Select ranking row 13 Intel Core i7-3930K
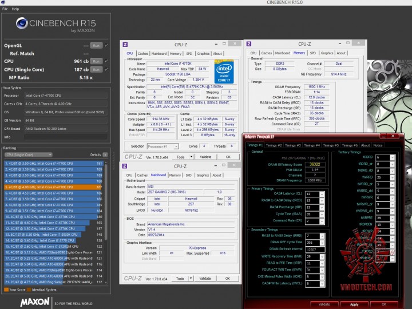Image resolution: width=412 pixels, height=309 pixels. click(54, 235)
